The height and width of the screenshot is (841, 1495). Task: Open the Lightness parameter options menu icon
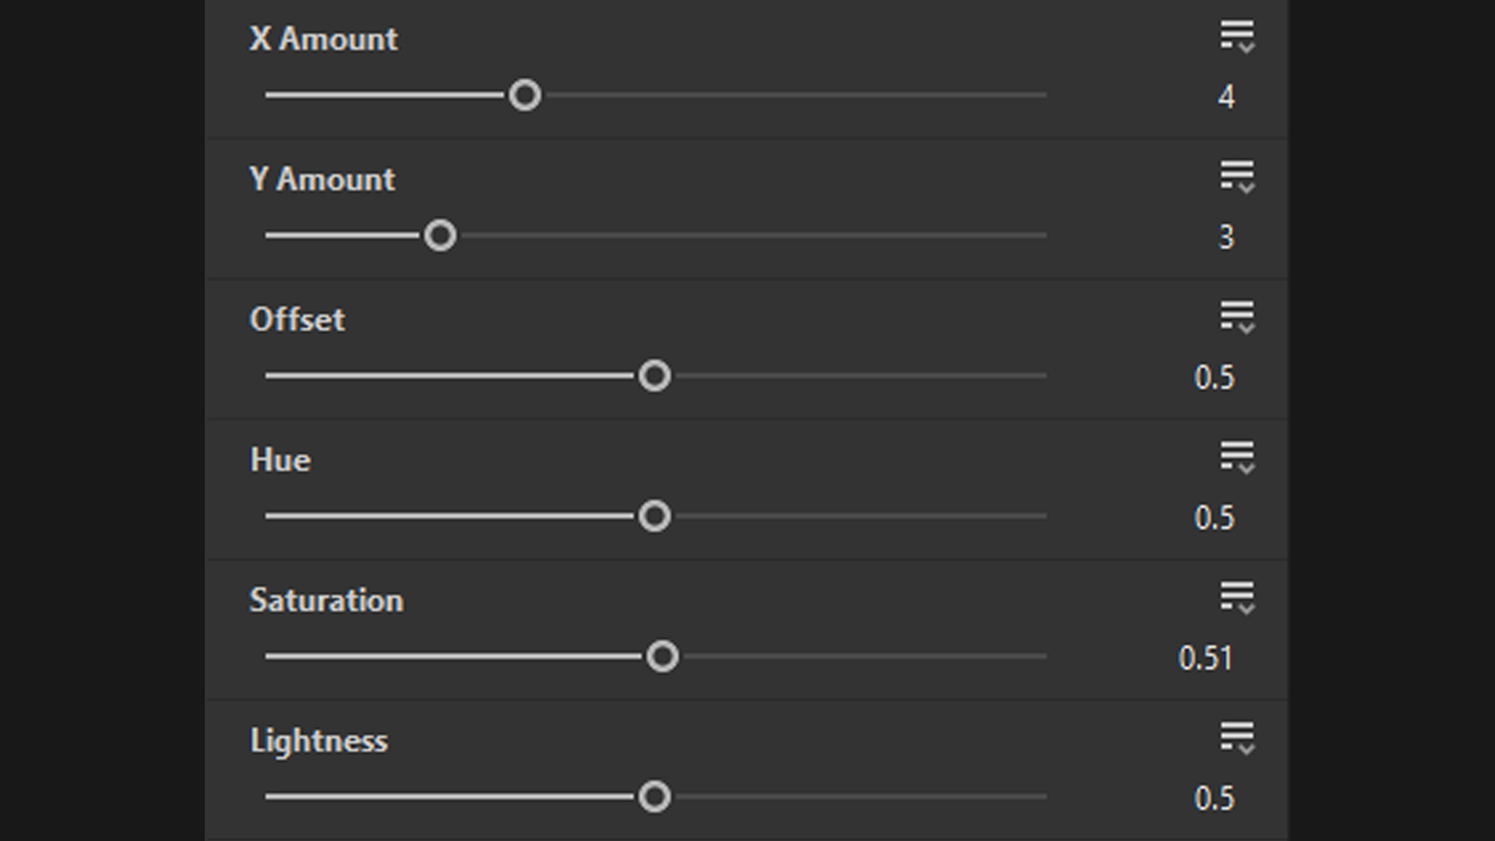(1236, 737)
